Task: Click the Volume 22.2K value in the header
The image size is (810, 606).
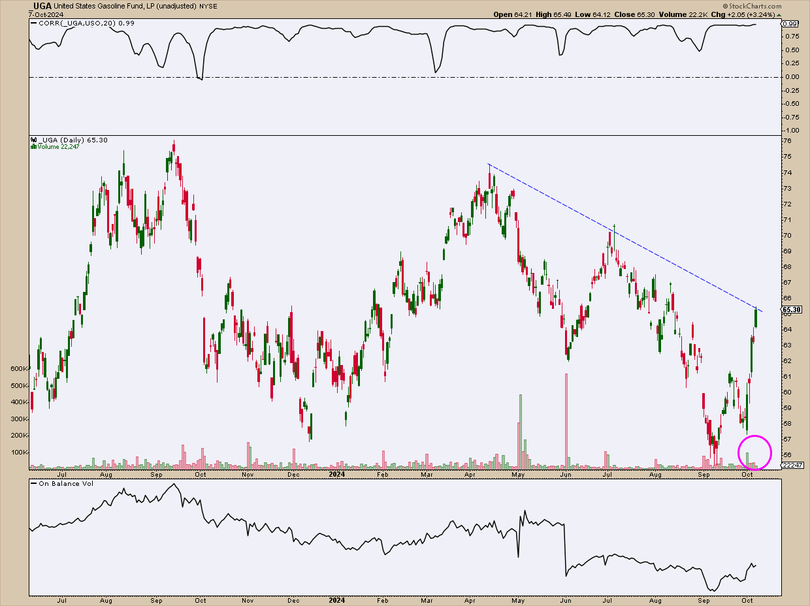Action: tap(683, 14)
